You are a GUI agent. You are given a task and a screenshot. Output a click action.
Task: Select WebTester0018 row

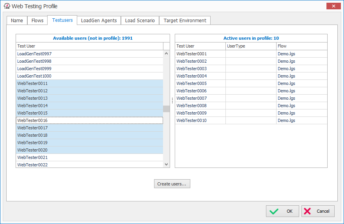coord(90,135)
